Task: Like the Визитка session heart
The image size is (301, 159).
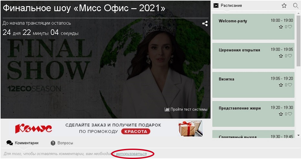Action: (290, 85)
